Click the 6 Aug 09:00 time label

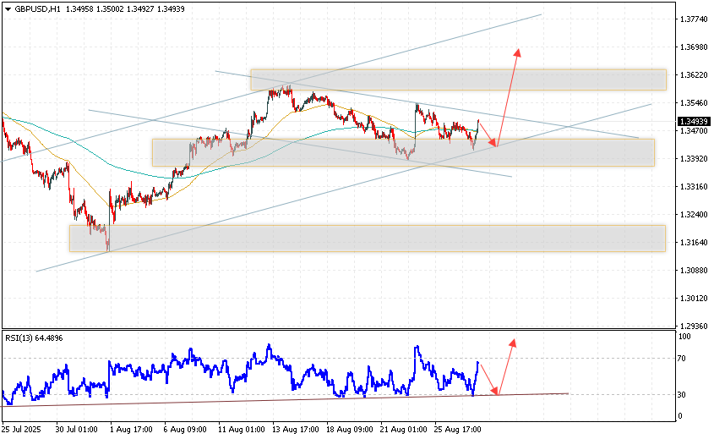(185, 430)
